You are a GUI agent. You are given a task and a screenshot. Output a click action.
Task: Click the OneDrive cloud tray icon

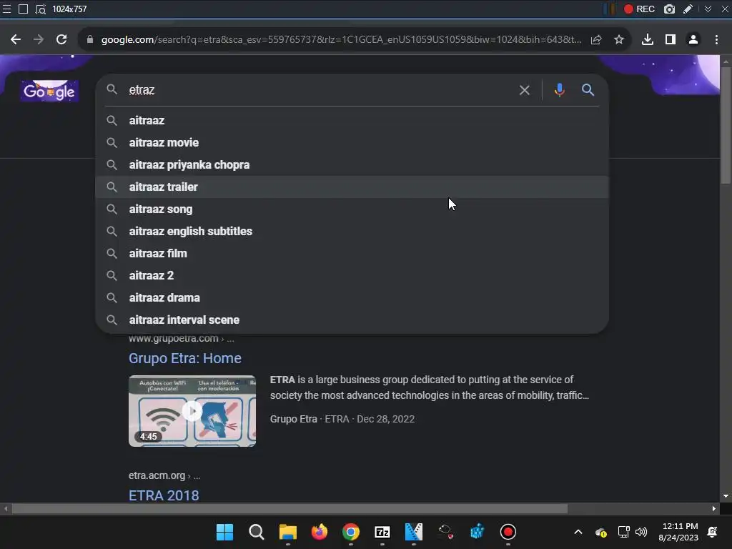tap(600, 532)
